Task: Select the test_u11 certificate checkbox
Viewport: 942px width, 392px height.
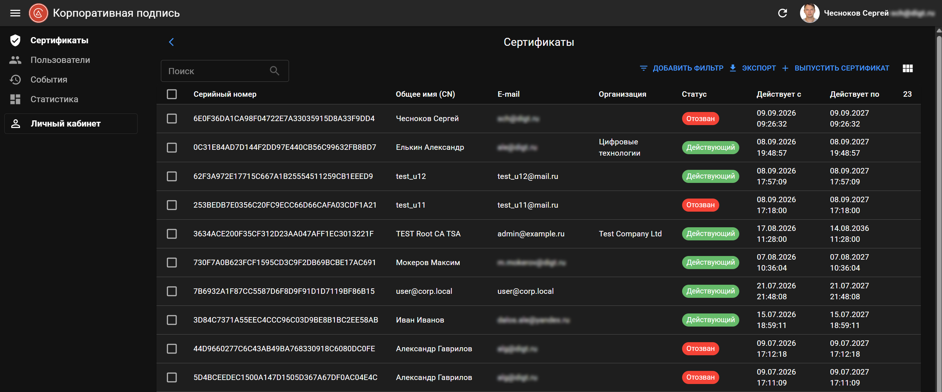Action: (x=171, y=205)
